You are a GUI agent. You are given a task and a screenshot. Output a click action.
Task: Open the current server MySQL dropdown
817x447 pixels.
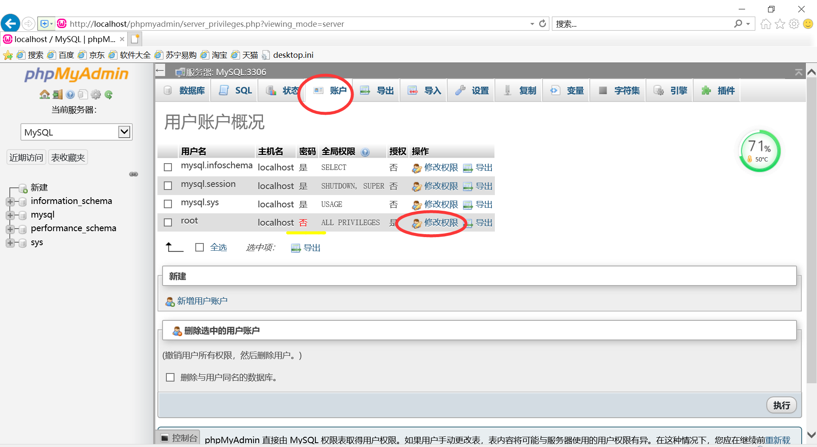pyautogui.click(x=77, y=132)
